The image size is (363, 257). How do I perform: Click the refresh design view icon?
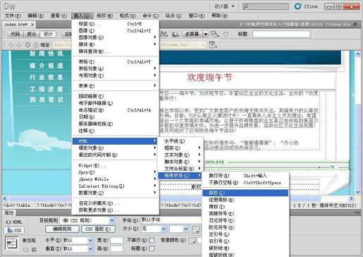tap(226, 34)
